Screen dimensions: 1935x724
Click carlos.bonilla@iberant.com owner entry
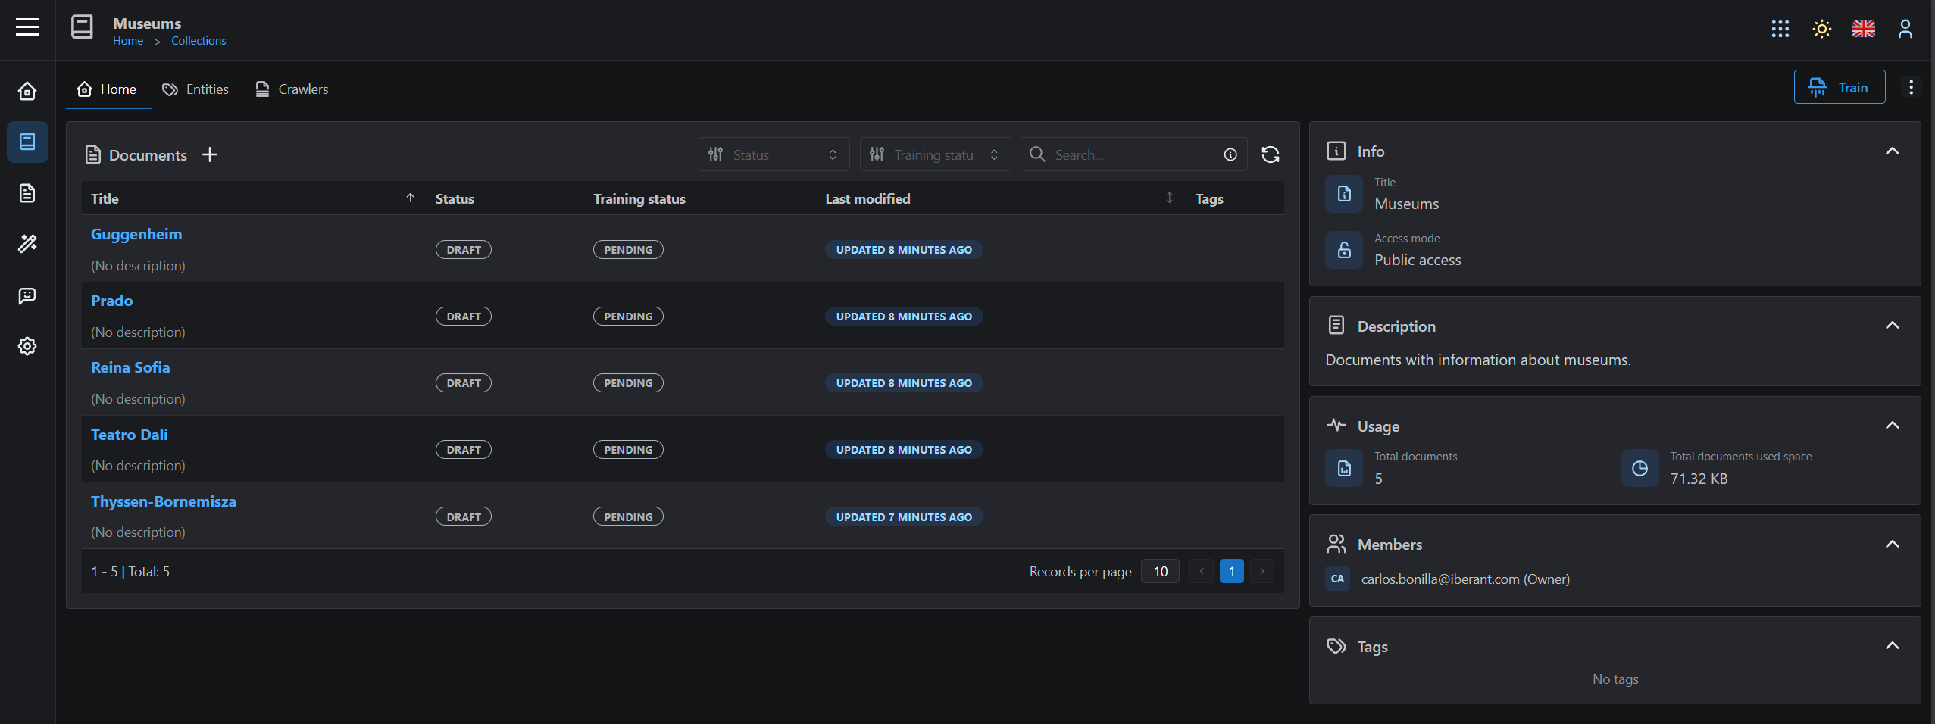tap(1465, 579)
